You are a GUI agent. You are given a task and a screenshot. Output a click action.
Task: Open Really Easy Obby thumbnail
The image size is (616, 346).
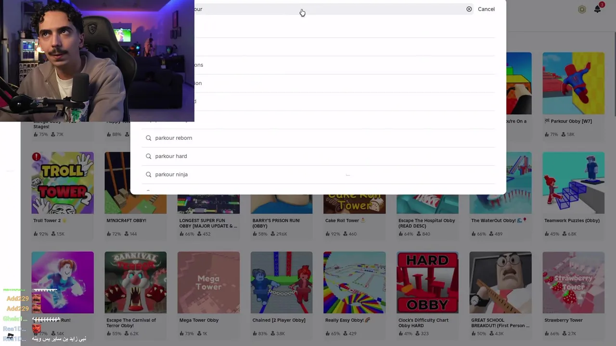354,283
